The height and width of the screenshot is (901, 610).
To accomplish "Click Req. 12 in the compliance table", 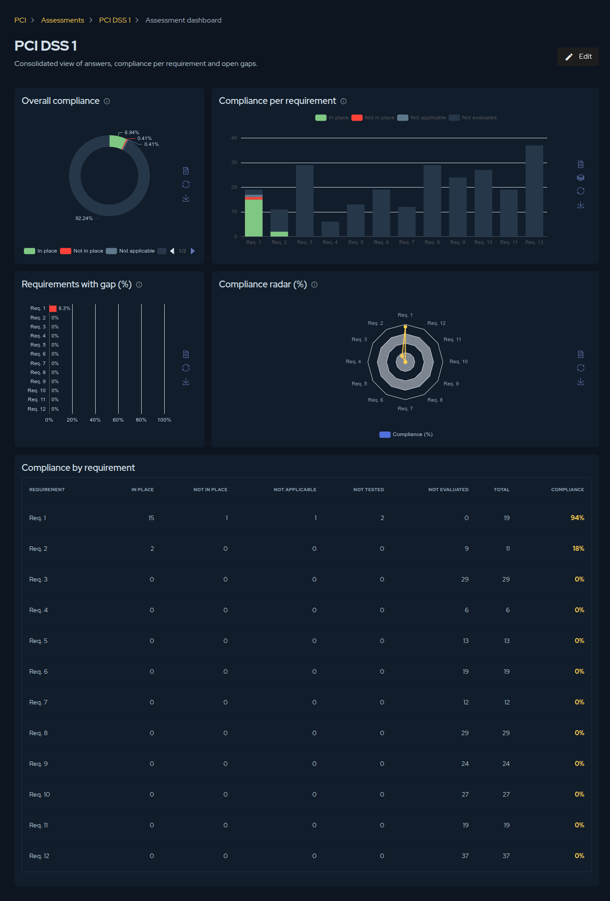I will click(39, 856).
